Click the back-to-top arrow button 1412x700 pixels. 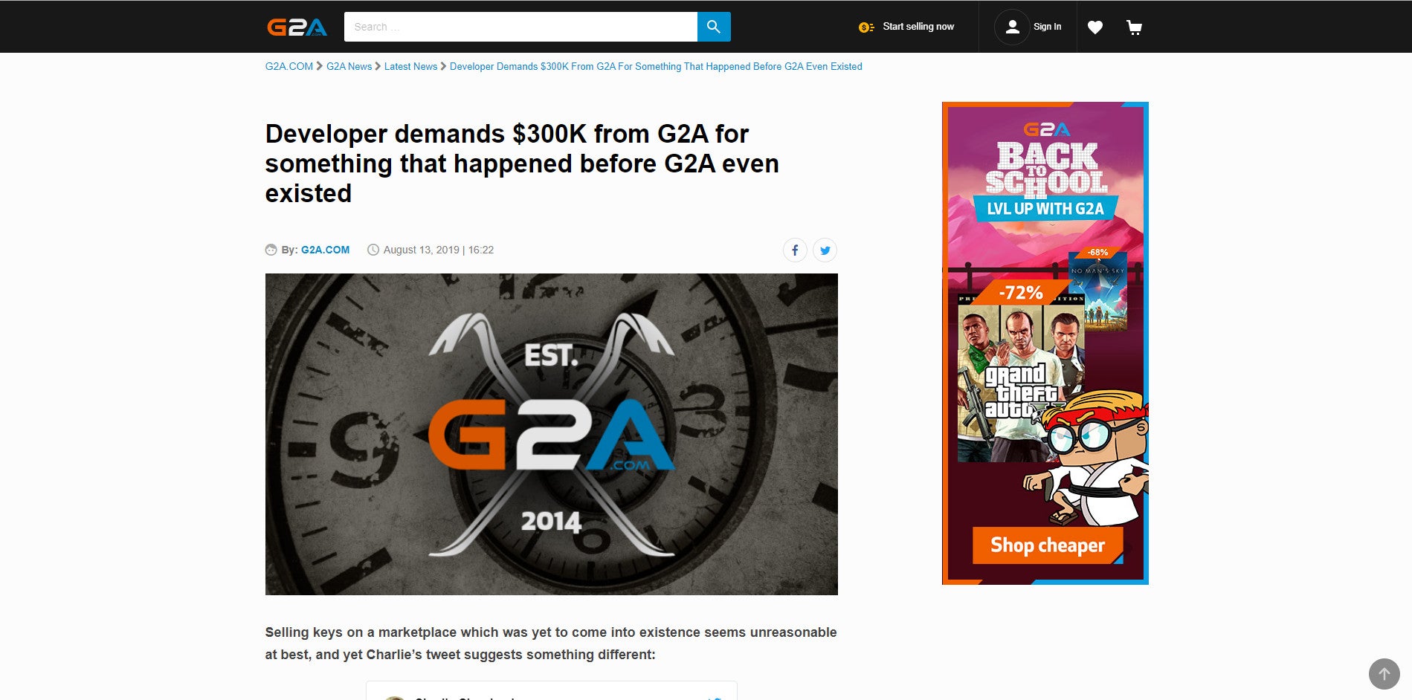(1384, 674)
